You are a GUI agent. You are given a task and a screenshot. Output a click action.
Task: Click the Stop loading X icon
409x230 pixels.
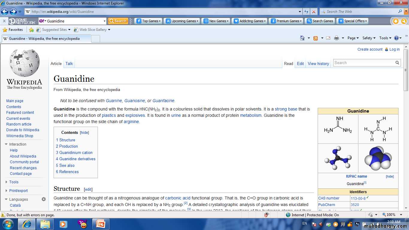[x=313, y=12]
